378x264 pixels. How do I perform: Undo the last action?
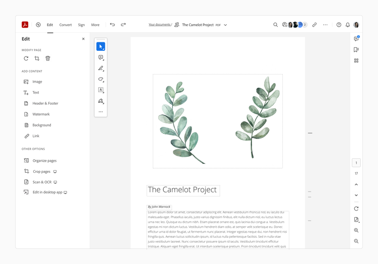[112, 25]
